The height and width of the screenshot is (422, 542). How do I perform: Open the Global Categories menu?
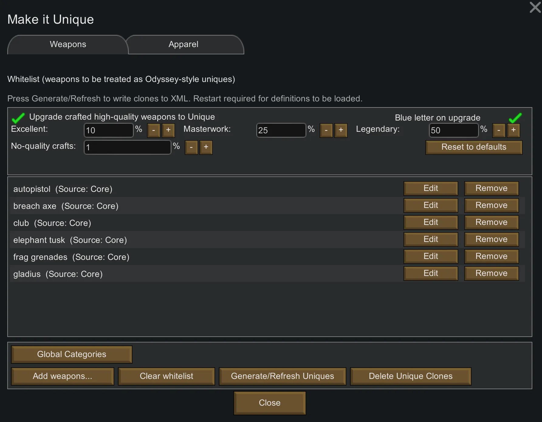pyautogui.click(x=71, y=354)
